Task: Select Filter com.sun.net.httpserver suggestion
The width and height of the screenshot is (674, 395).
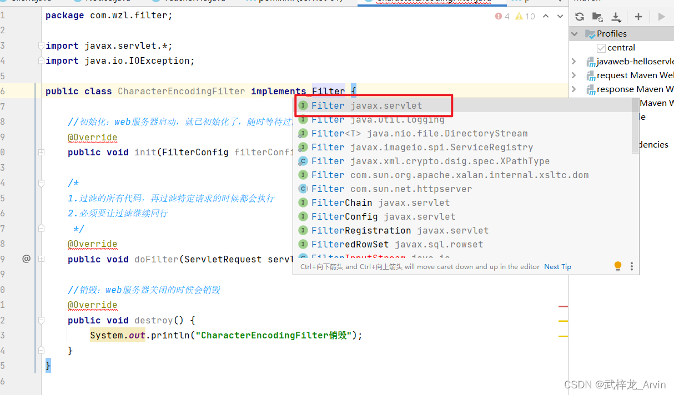Action: pos(462,189)
